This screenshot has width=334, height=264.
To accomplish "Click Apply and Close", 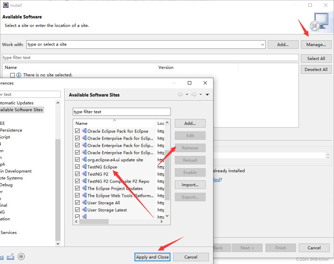I will (152, 257).
